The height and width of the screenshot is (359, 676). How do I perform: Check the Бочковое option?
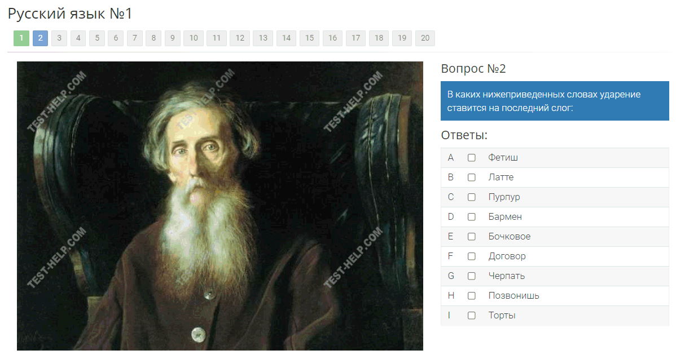click(472, 237)
